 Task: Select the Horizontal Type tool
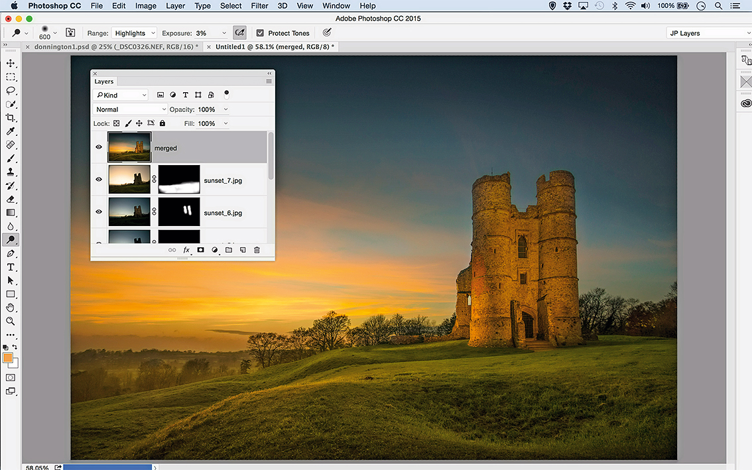(11, 267)
